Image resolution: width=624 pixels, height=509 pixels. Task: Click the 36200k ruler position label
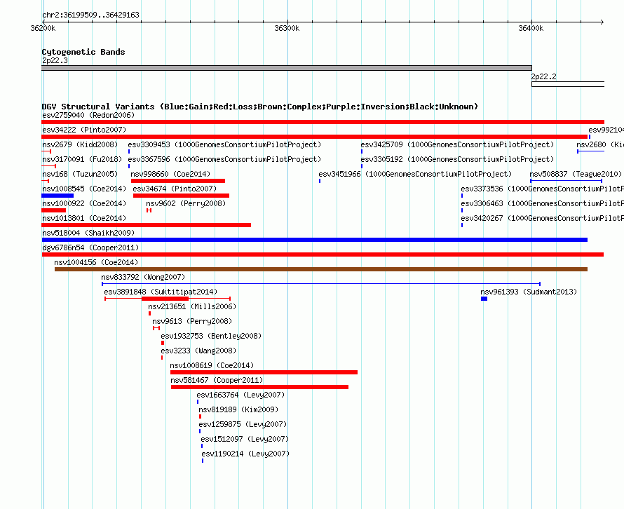click(x=43, y=28)
